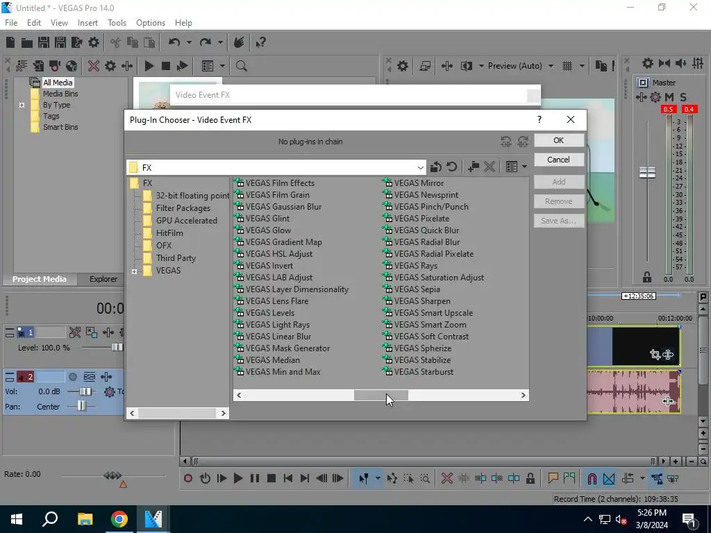Click Video Preview settings gear icon
Viewport: 711px width, 533px height.
pos(402,66)
